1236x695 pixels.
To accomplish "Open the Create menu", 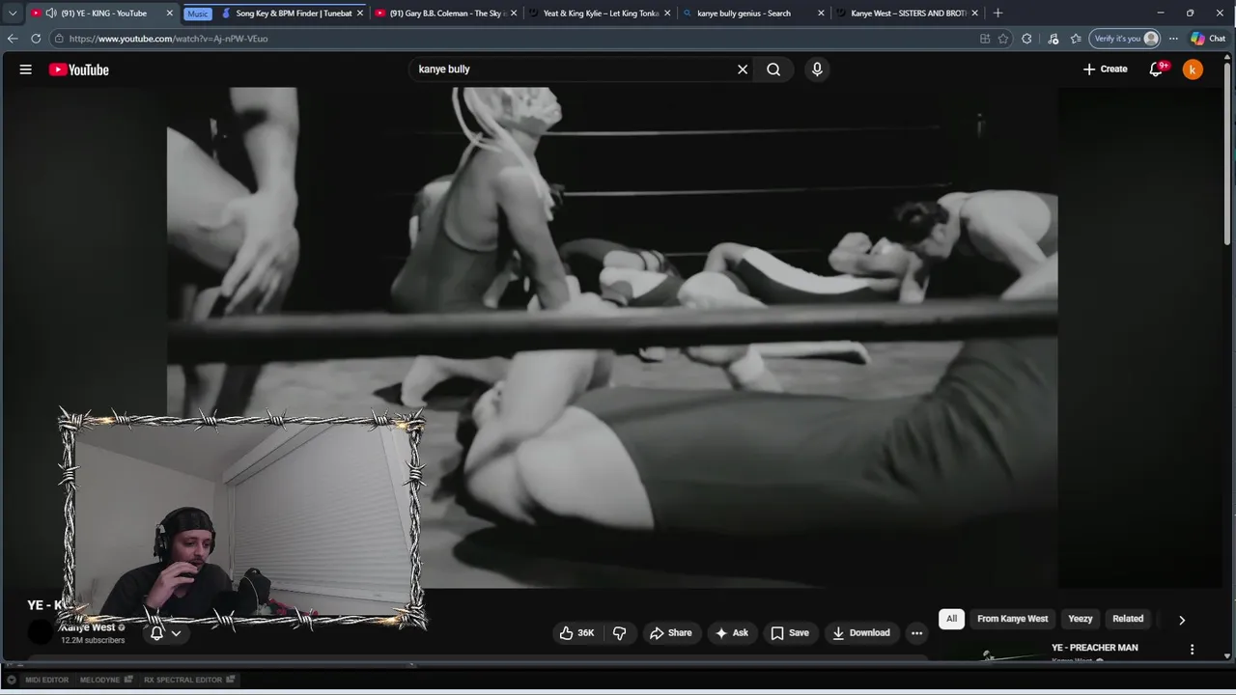I will click(1105, 69).
